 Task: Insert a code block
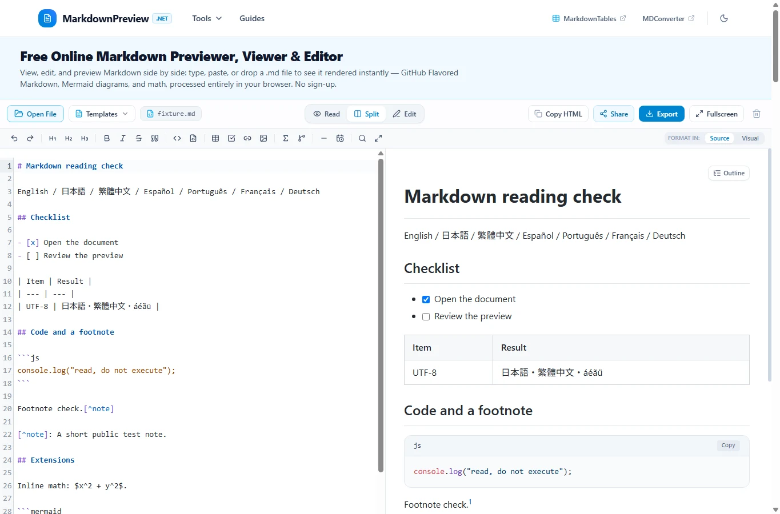point(193,138)
